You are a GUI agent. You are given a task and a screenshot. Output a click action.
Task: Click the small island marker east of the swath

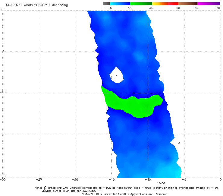[179, 143]
